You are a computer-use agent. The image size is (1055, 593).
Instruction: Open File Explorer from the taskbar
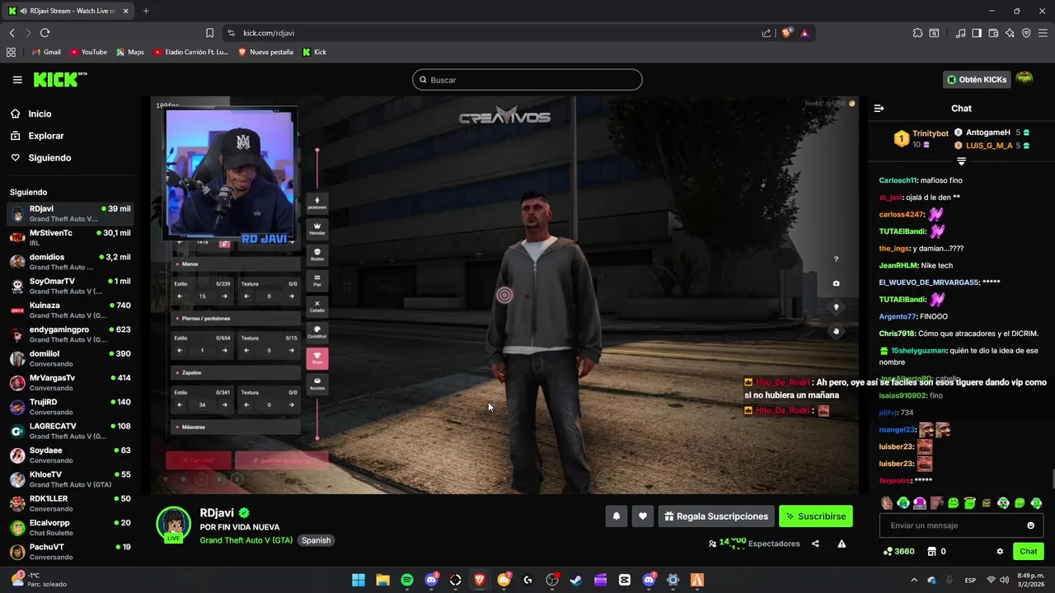click(383, 580)
